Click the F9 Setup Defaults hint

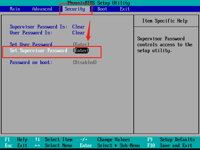(171, 140)
